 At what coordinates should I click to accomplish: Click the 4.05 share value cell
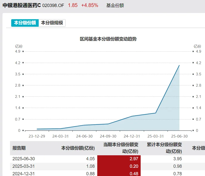coord(90,159)
